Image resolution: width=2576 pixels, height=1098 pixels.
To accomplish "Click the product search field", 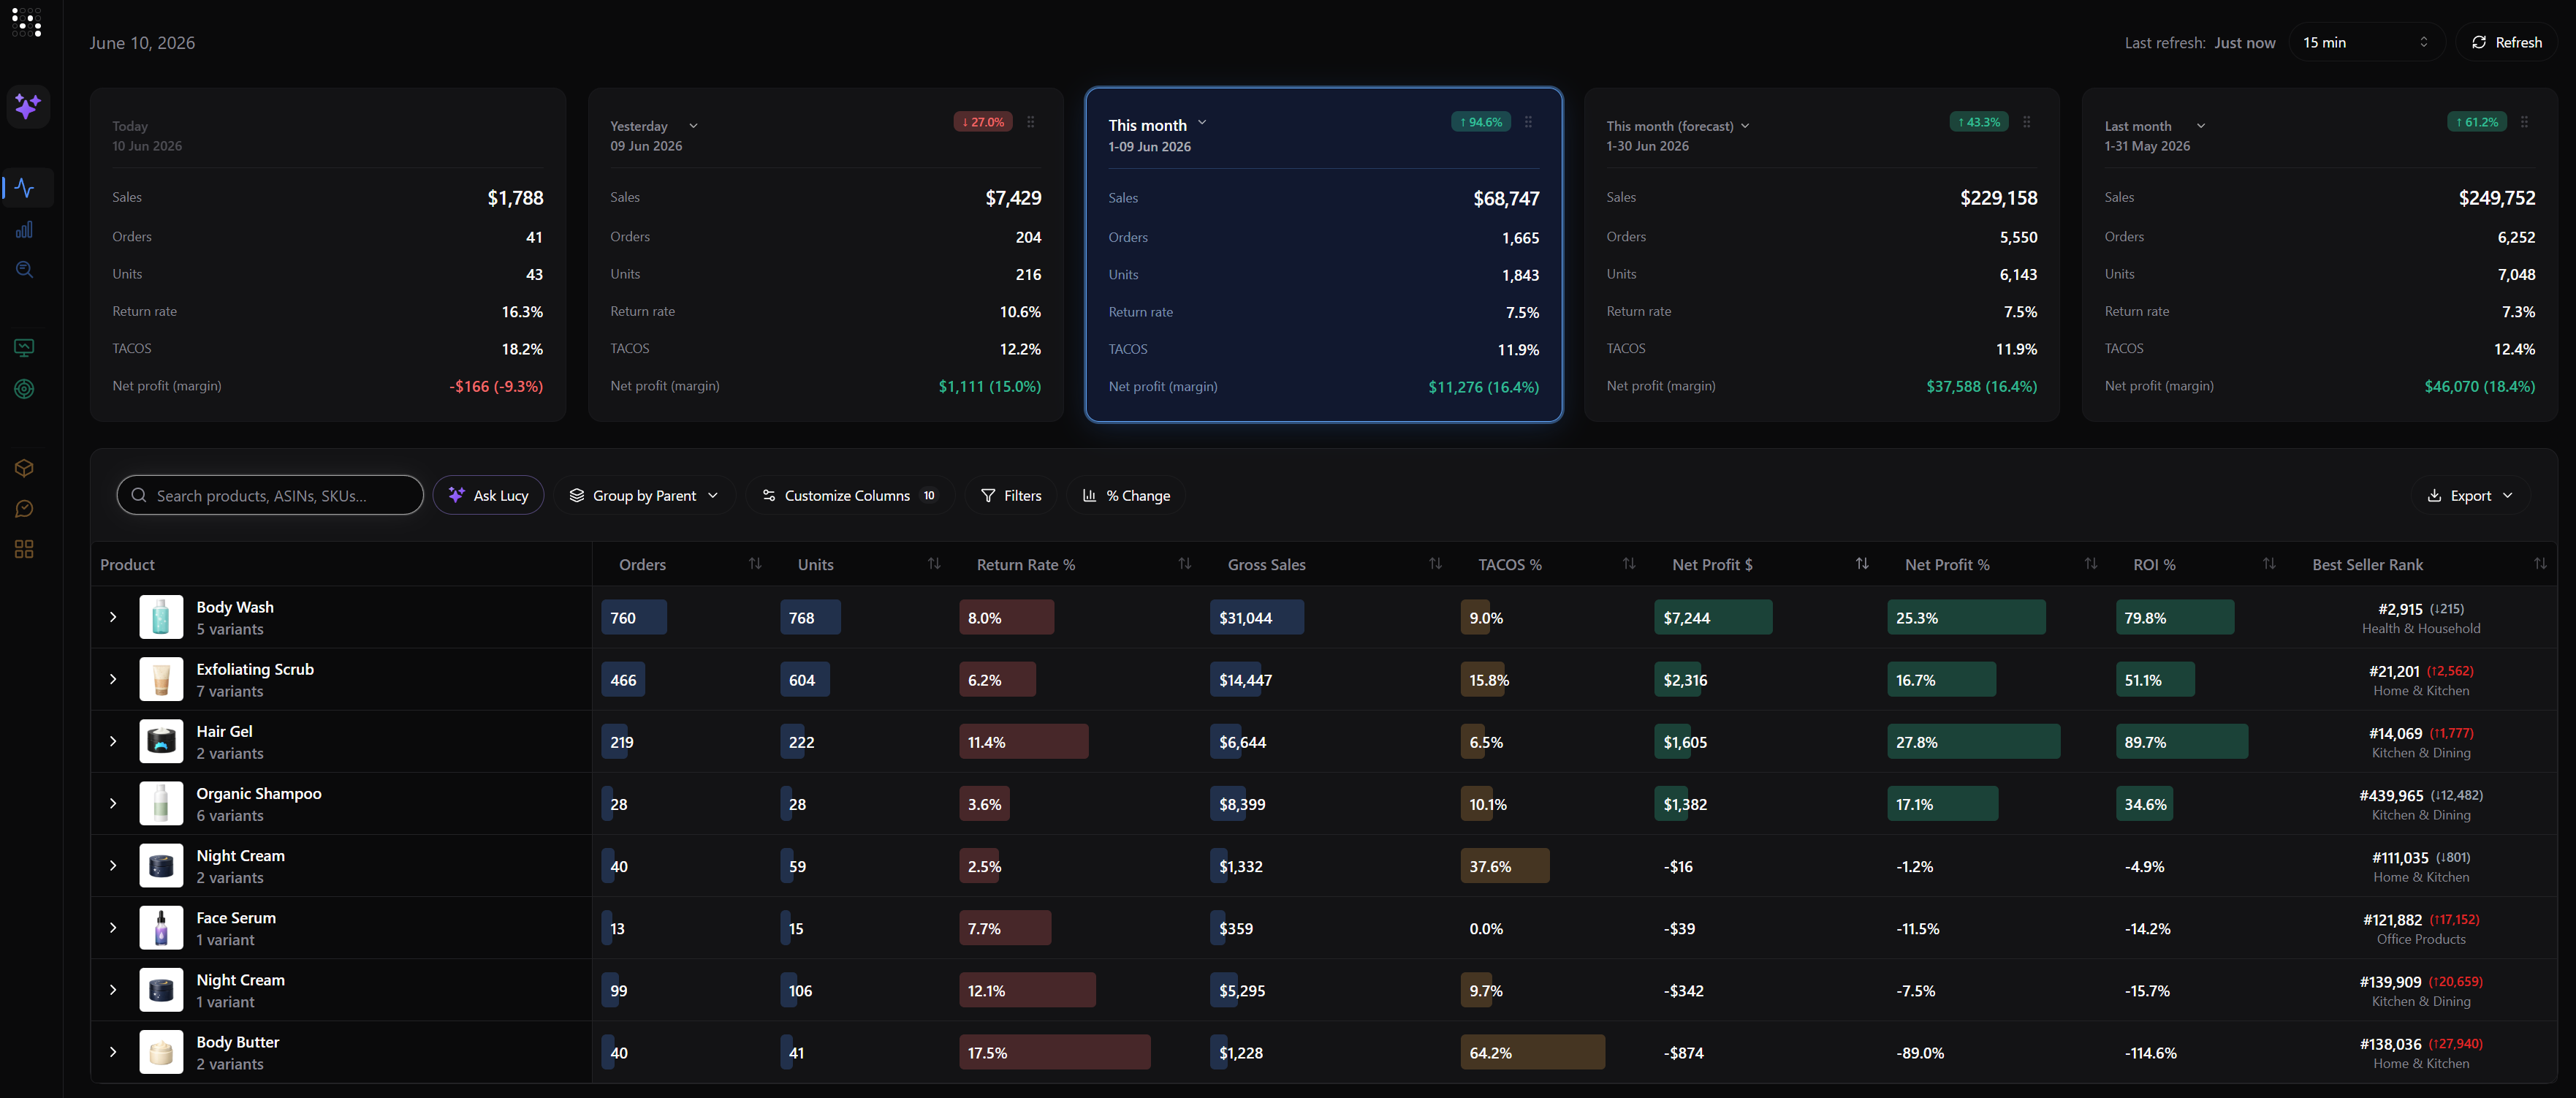I will pyautogui.click(x=270, y=495).
